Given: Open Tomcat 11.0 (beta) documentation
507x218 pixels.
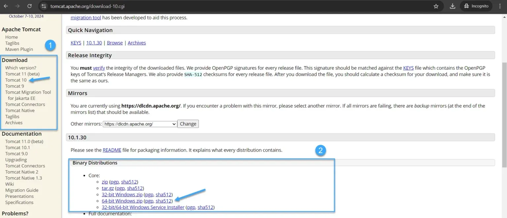Looking at the screenshot, I should click(24, 141).
